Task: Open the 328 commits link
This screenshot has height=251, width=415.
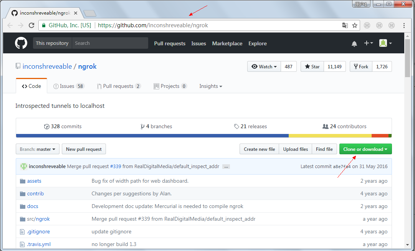Action: (63, 126)
